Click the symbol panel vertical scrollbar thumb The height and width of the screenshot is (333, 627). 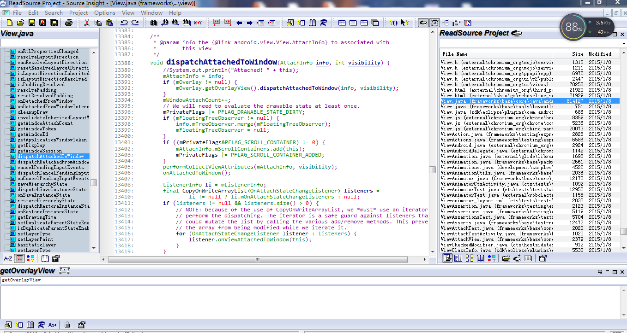pyautogui.click(x=94, y=183)
